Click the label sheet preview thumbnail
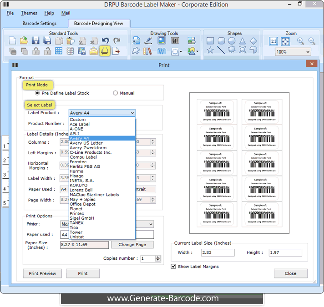324x307 pixels. click(239, 163)
